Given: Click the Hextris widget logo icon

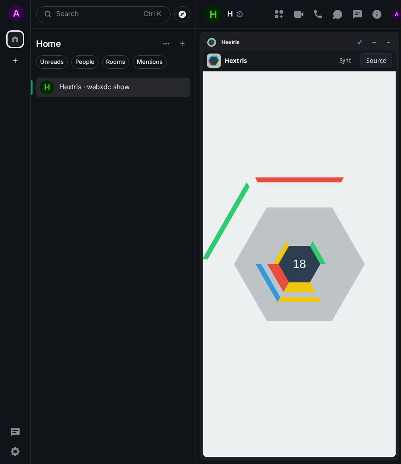Looking at the screenshot, I should click(212, 42).
